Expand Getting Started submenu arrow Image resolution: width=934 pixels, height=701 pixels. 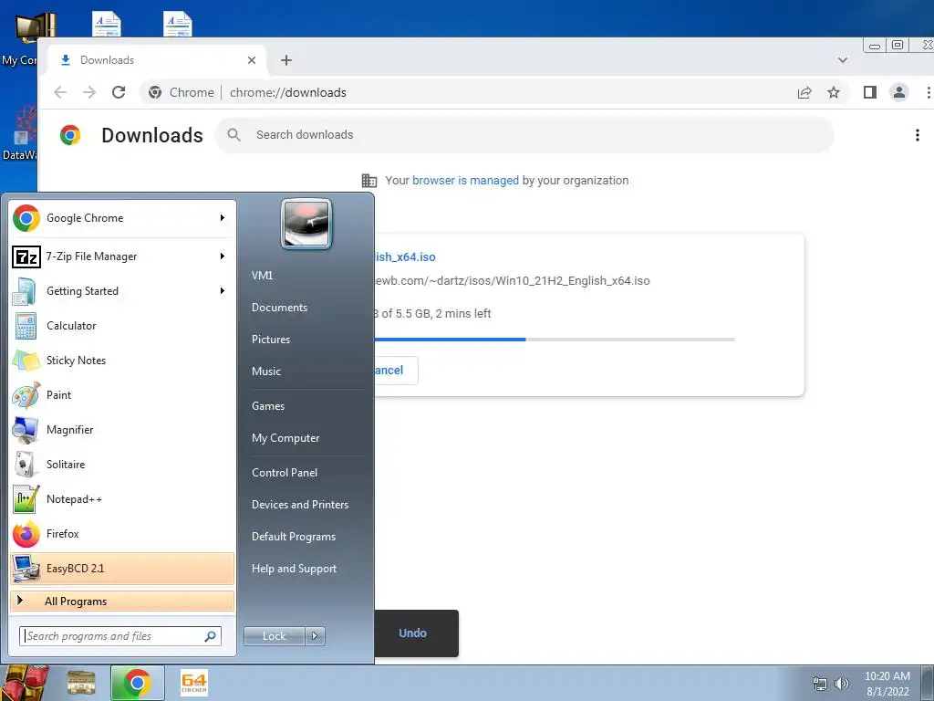[223, 291]
